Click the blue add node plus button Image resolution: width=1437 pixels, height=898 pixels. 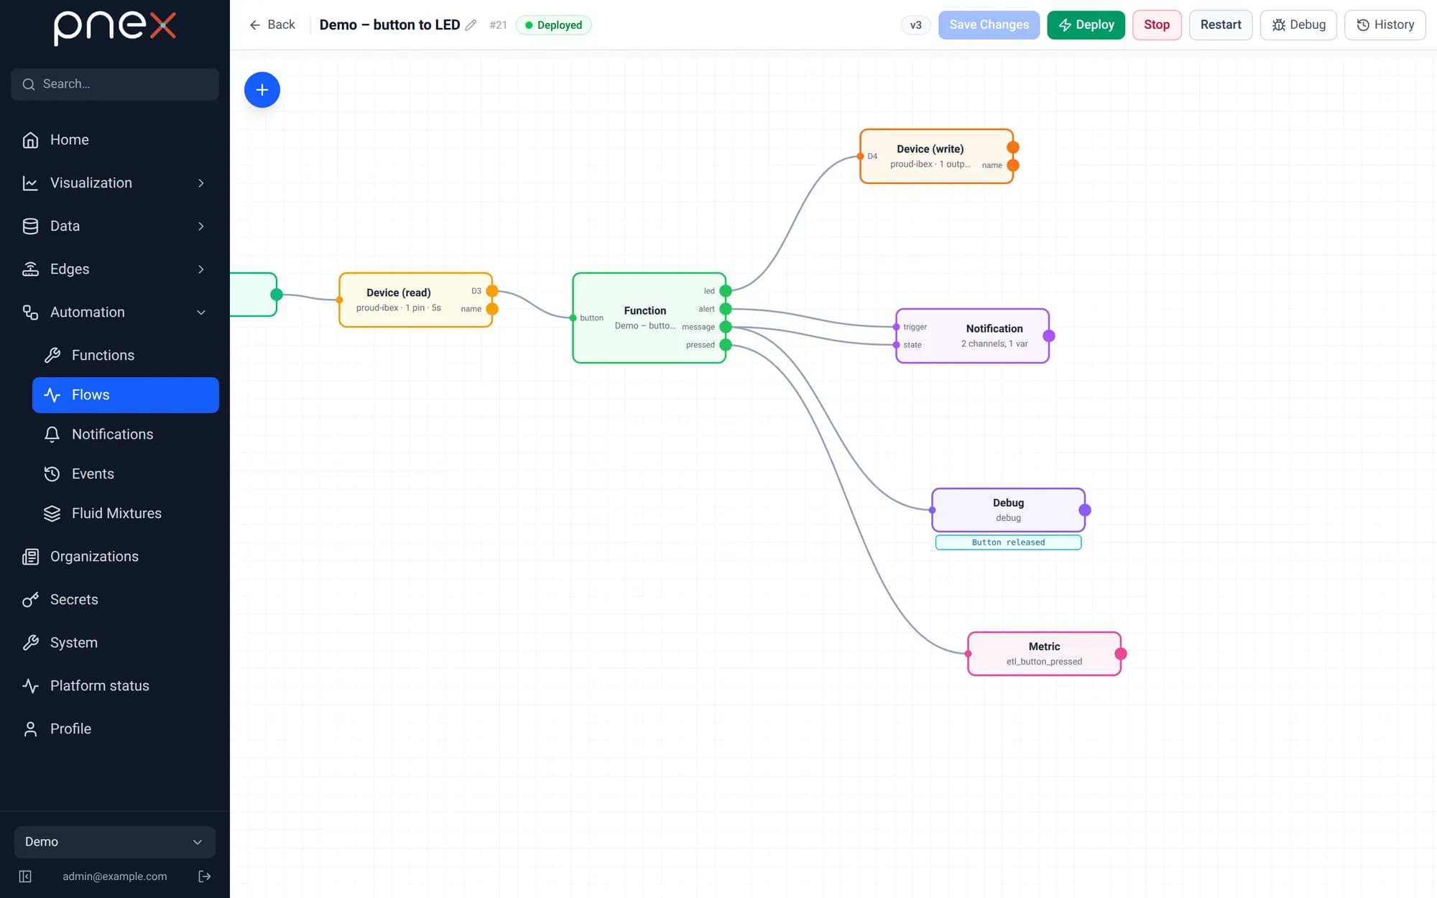[262, 90]
